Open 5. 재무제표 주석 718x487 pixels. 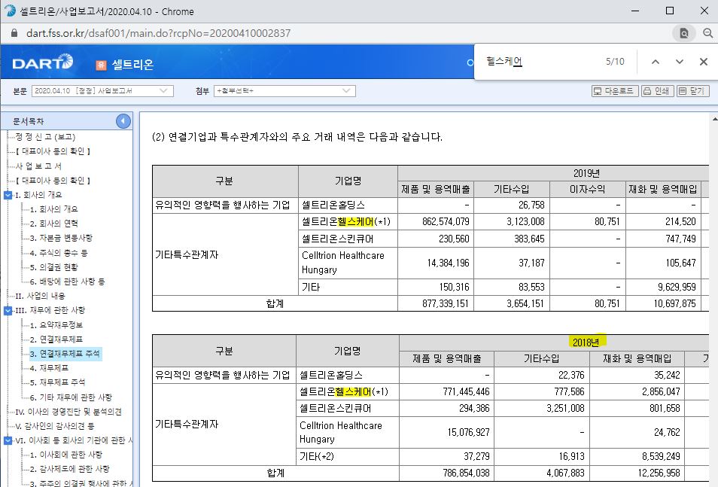pos(58,382)
